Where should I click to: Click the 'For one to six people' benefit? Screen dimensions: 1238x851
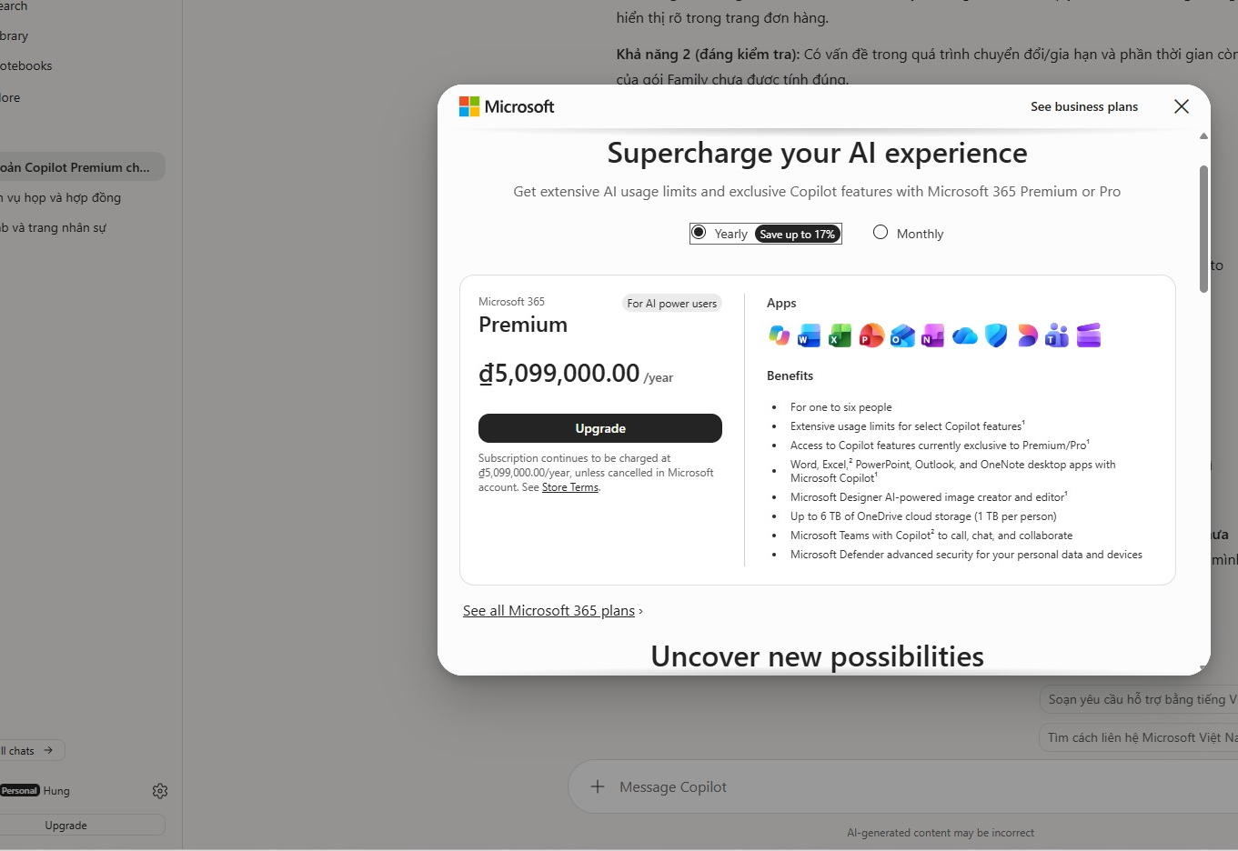point(841,407)
